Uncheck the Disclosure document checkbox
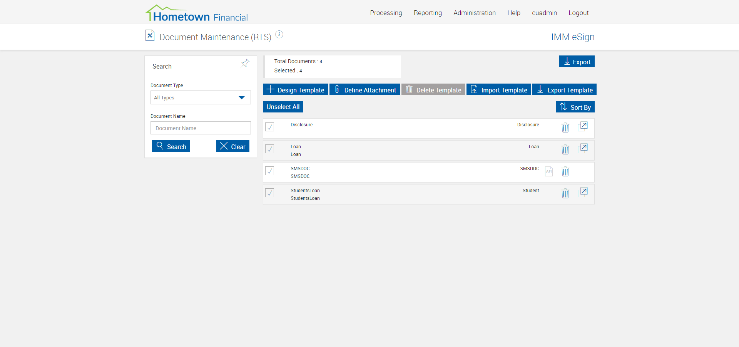This screenshot has width=739, height=347. coord(270,127)
